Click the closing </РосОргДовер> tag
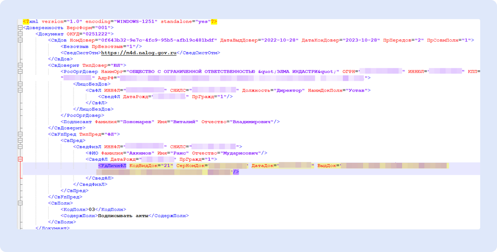Viewport: 497px width, 252px height. click(82, 115)
